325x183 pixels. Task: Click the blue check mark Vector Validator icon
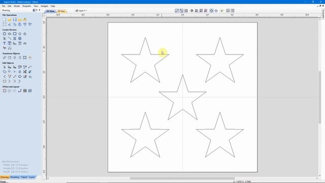pos(30,72)
